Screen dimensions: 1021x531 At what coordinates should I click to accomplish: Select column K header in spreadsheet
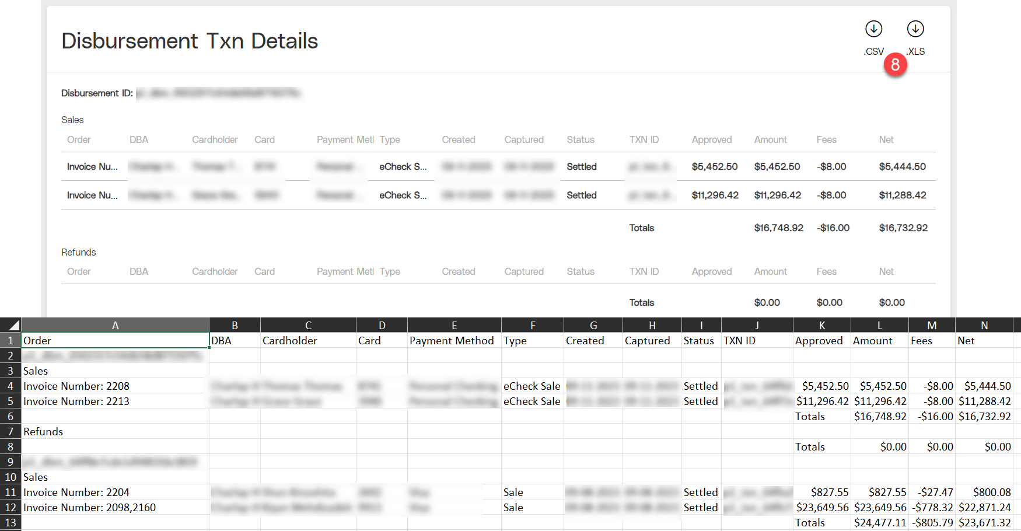pyautogui.click(x=821, y=325)
